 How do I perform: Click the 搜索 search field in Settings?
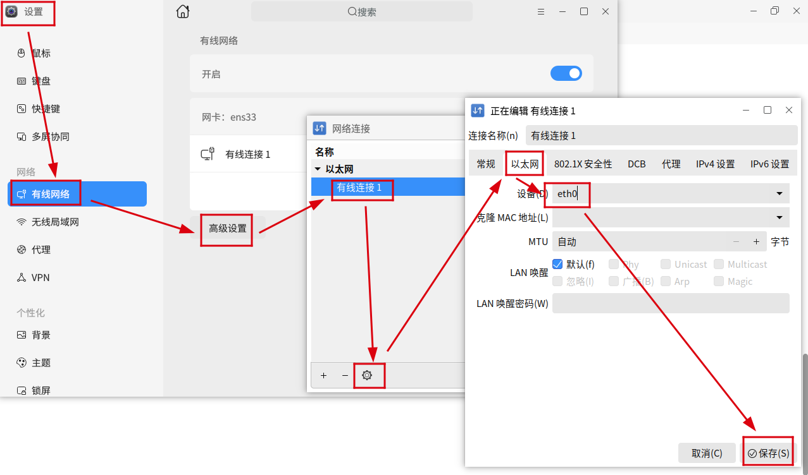click(x=362, y=11)
